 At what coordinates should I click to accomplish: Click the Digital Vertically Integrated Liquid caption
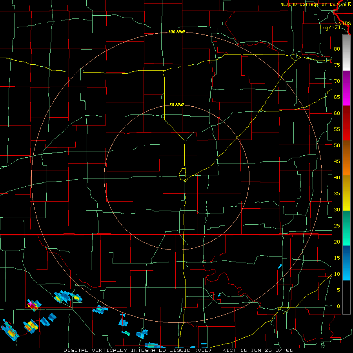(x=178, y=350)
